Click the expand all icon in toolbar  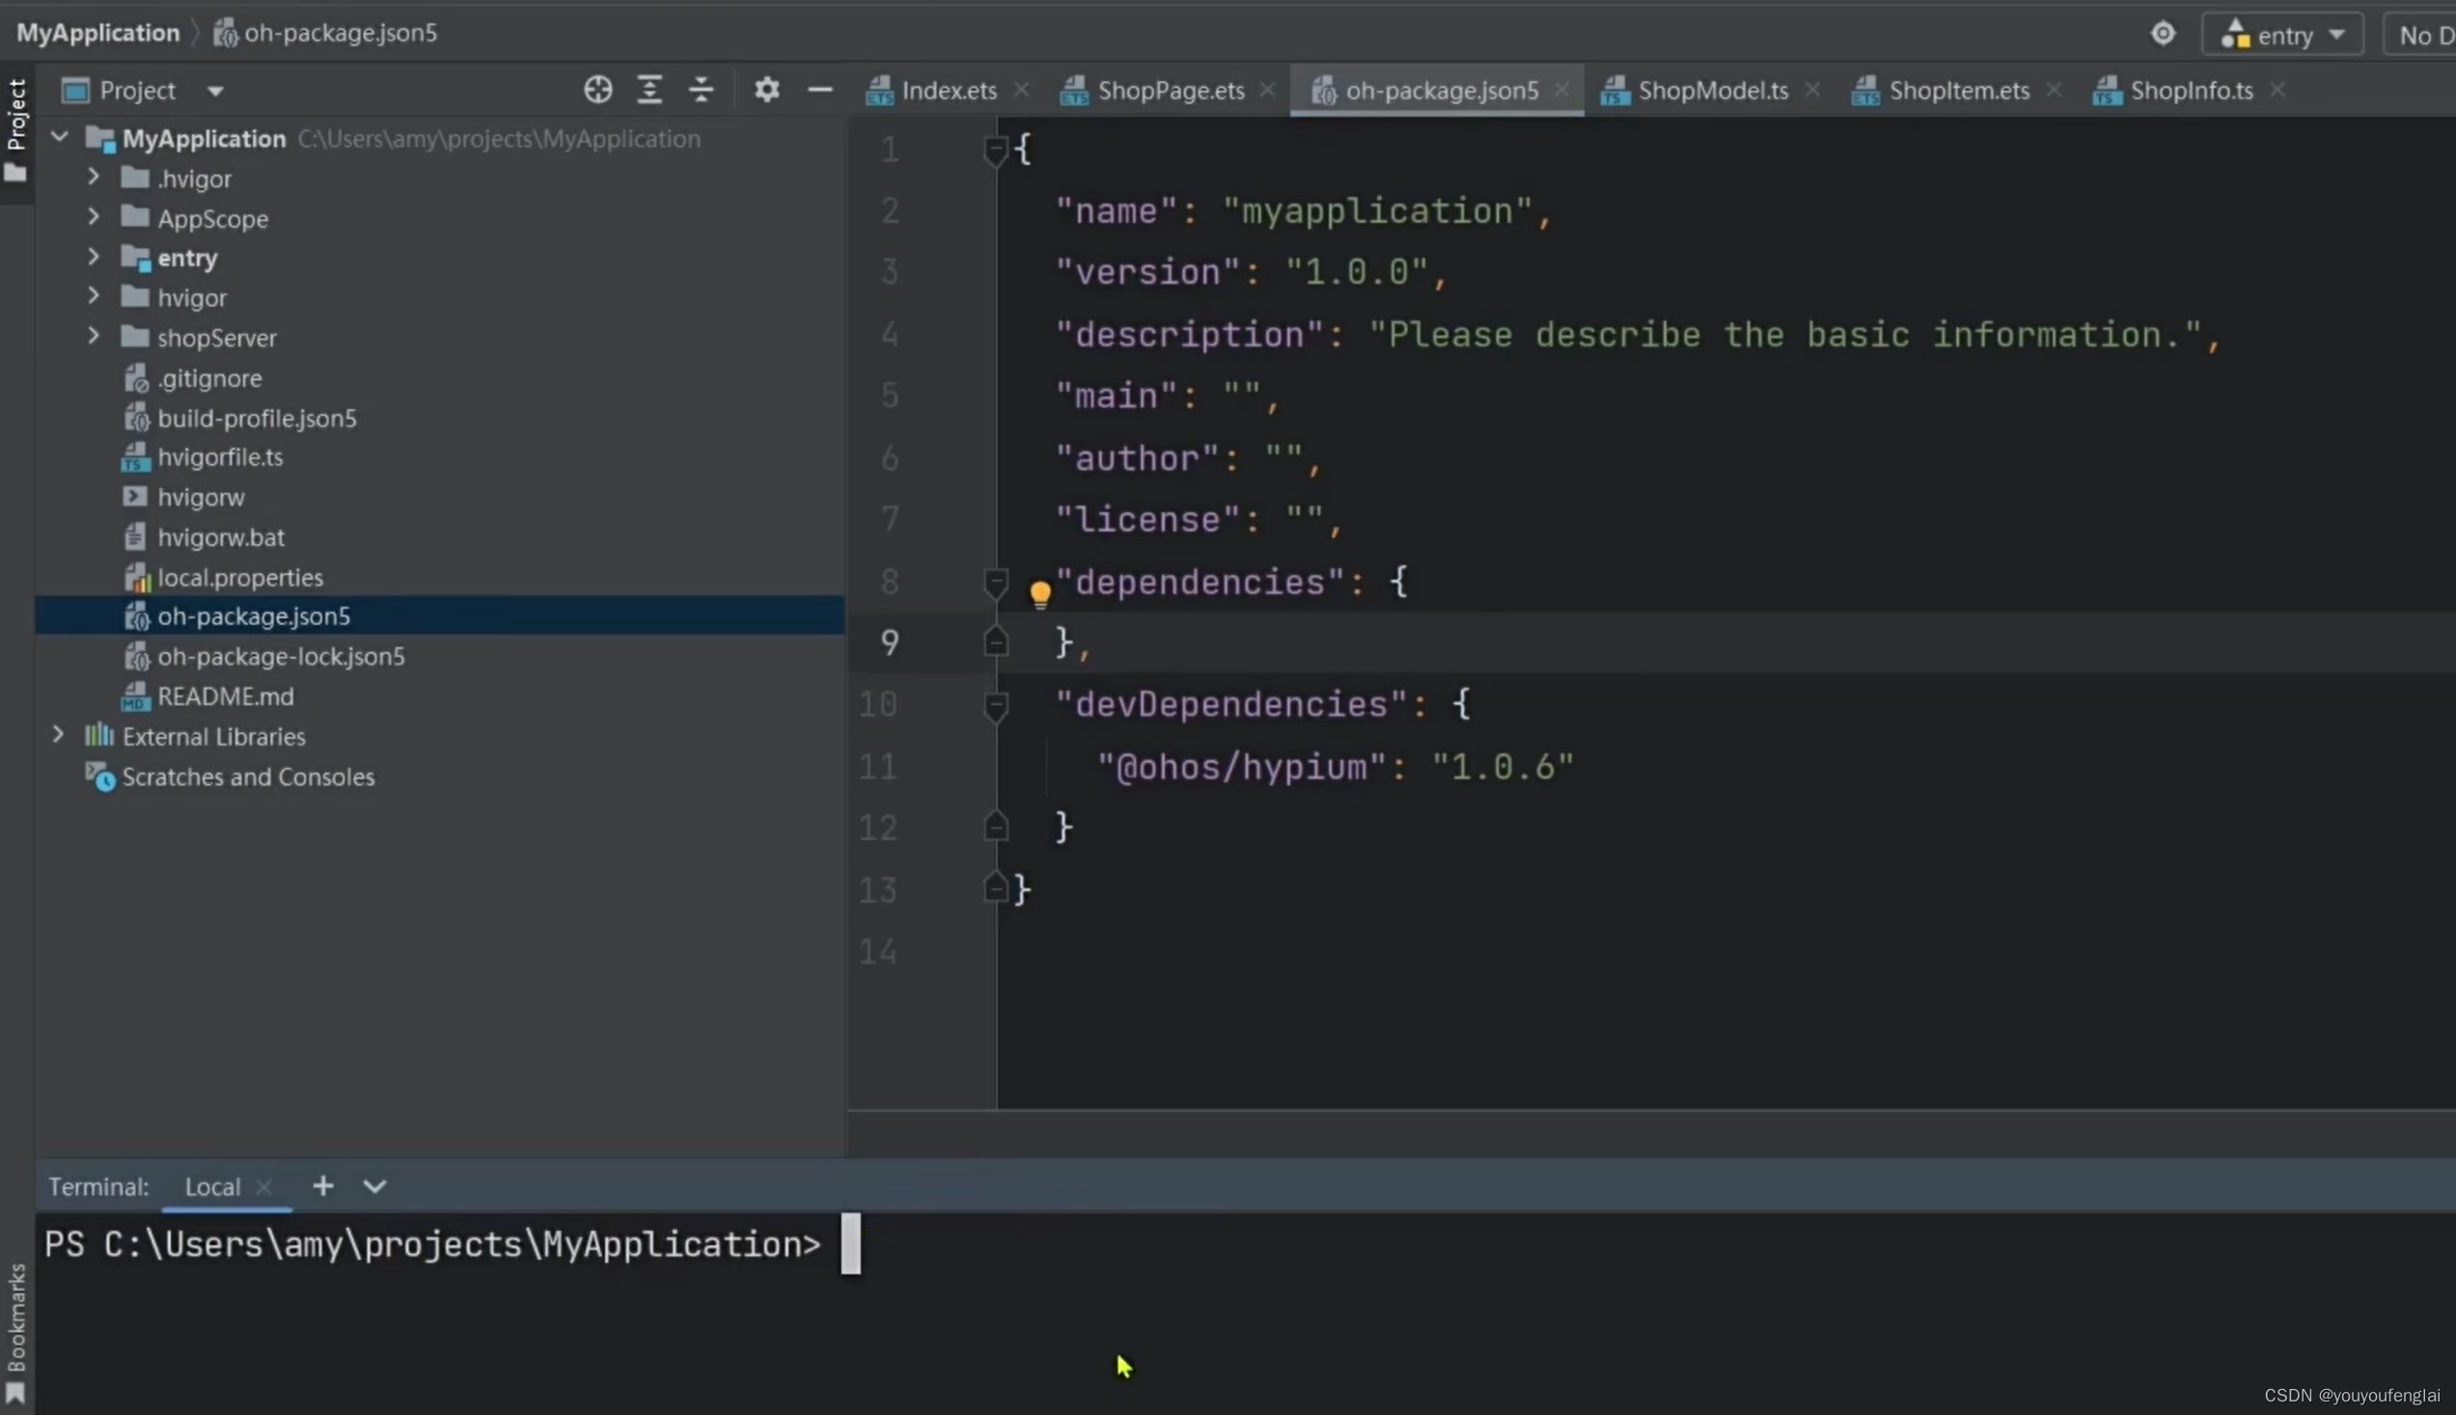click(649, 90)
